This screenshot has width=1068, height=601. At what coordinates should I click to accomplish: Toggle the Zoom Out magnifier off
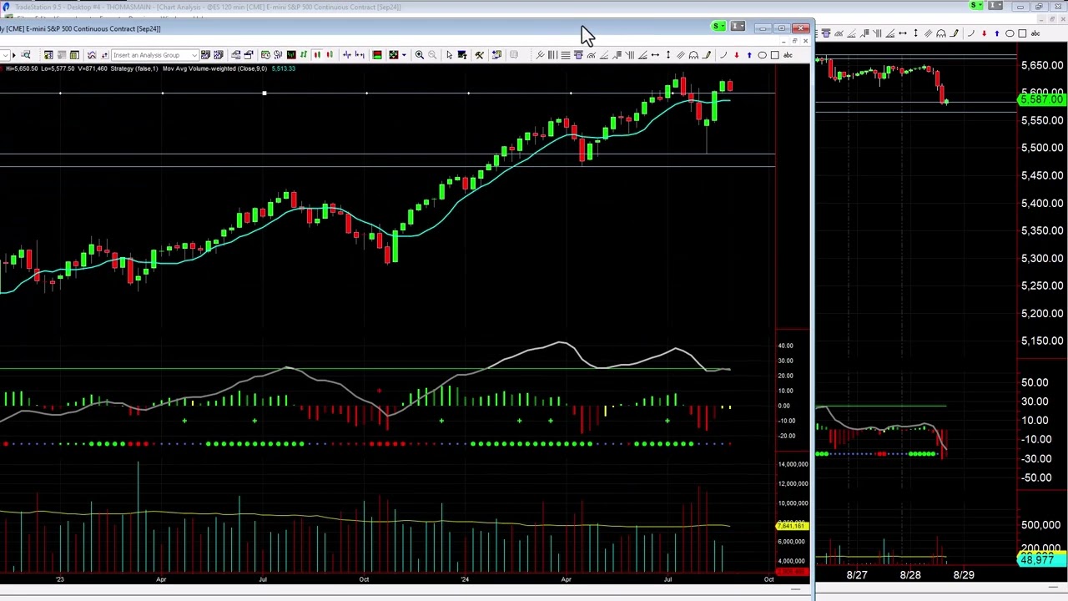(431, 54)
